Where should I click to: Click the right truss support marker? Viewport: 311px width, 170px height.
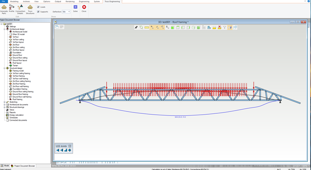[x=280, y=102]
